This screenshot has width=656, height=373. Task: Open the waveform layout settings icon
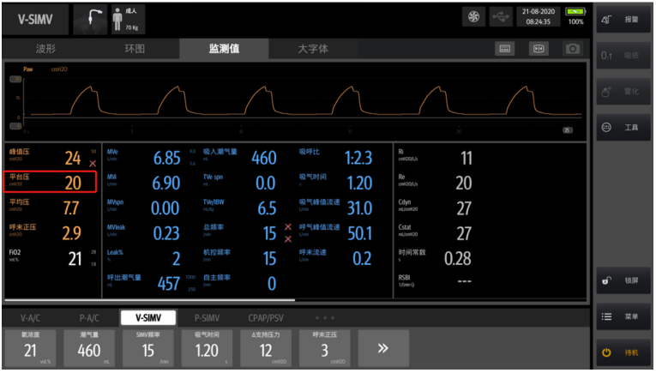click(x=505, y=49)
